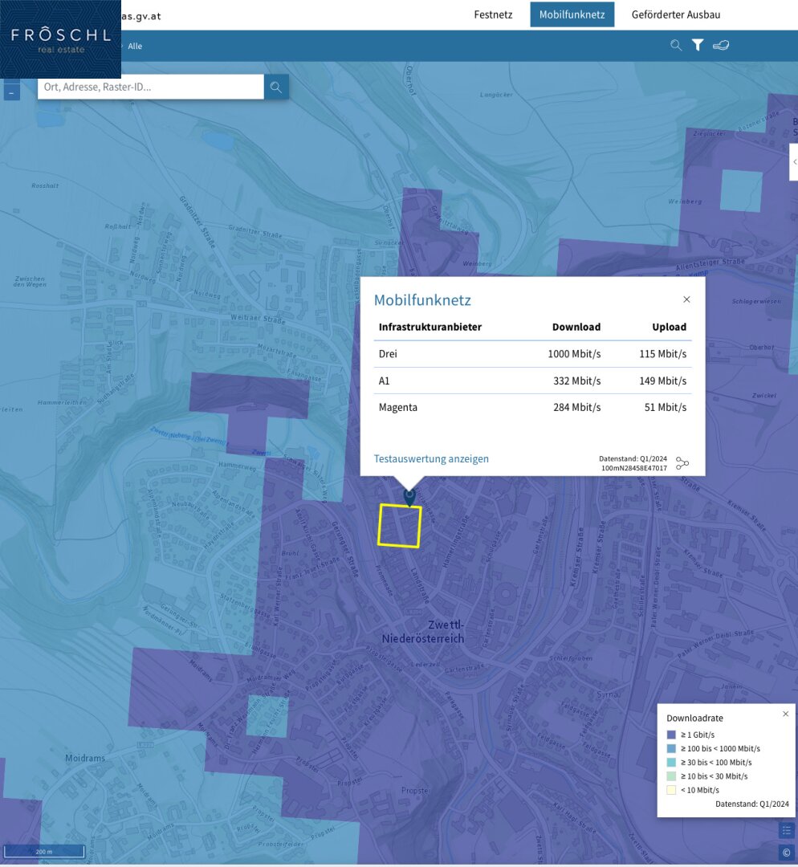
Task: Click the Weitraer Straße map label
Action: click(258, 319)
